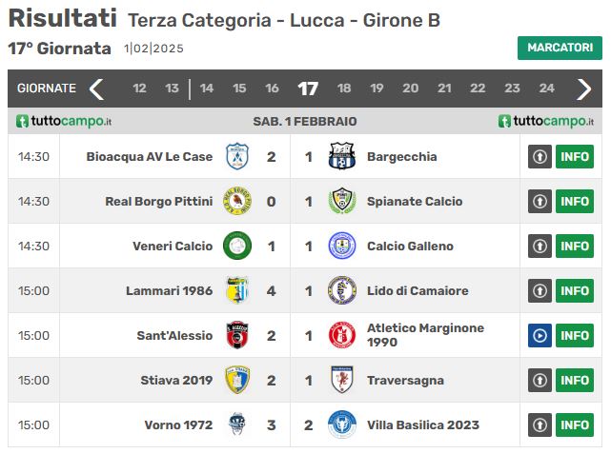Select giornata 12 tab
The height and width of the screenshot is (454, 611).
tap(139, 89)
